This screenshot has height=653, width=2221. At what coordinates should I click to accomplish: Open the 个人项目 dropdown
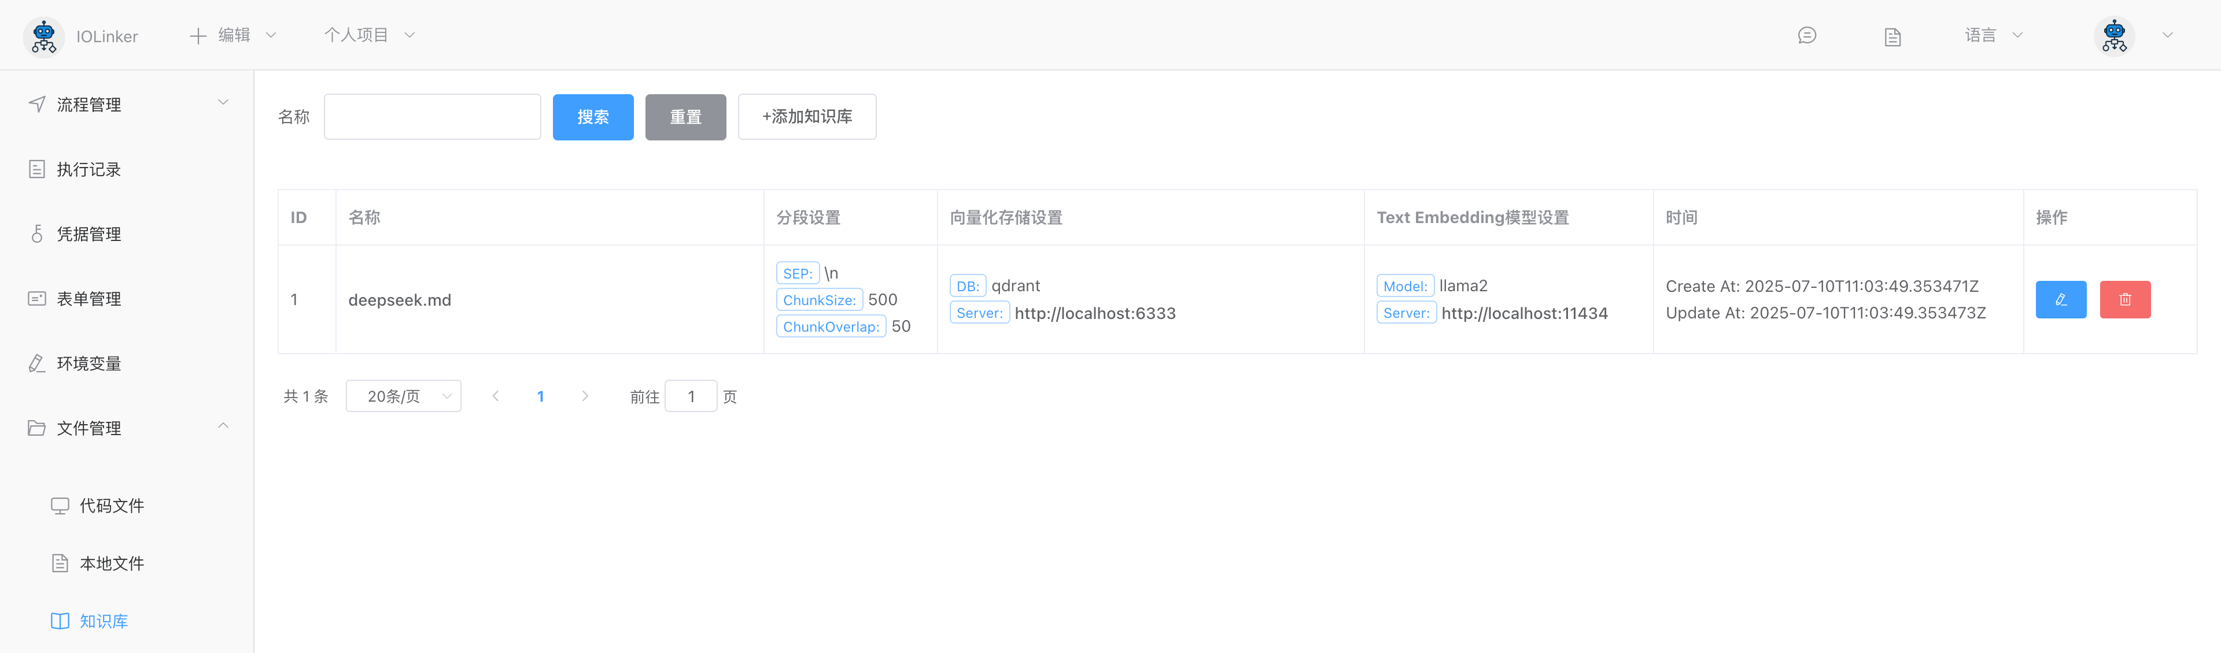[369, 35]
